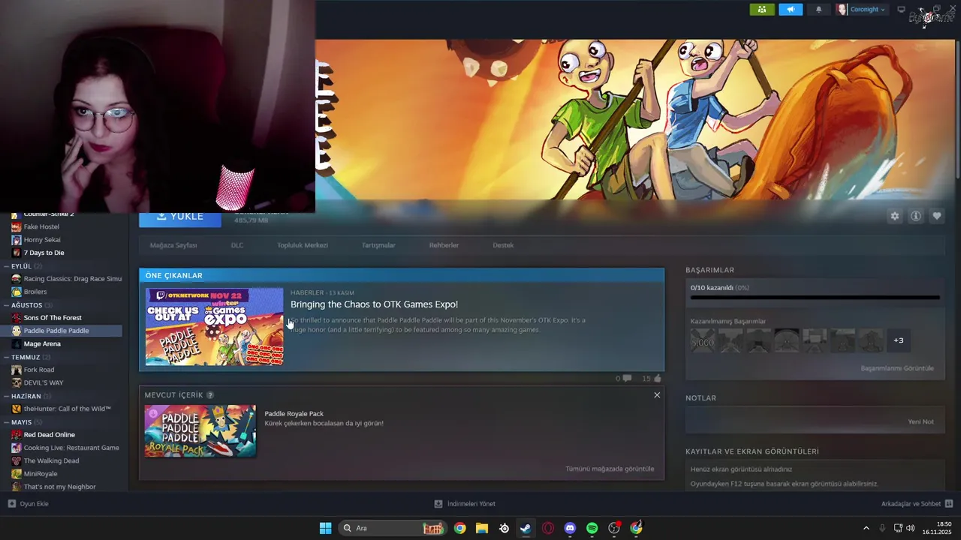
Task: Click Tümünü mağazada görüntüle link
Action: click(x=610, y=469)
